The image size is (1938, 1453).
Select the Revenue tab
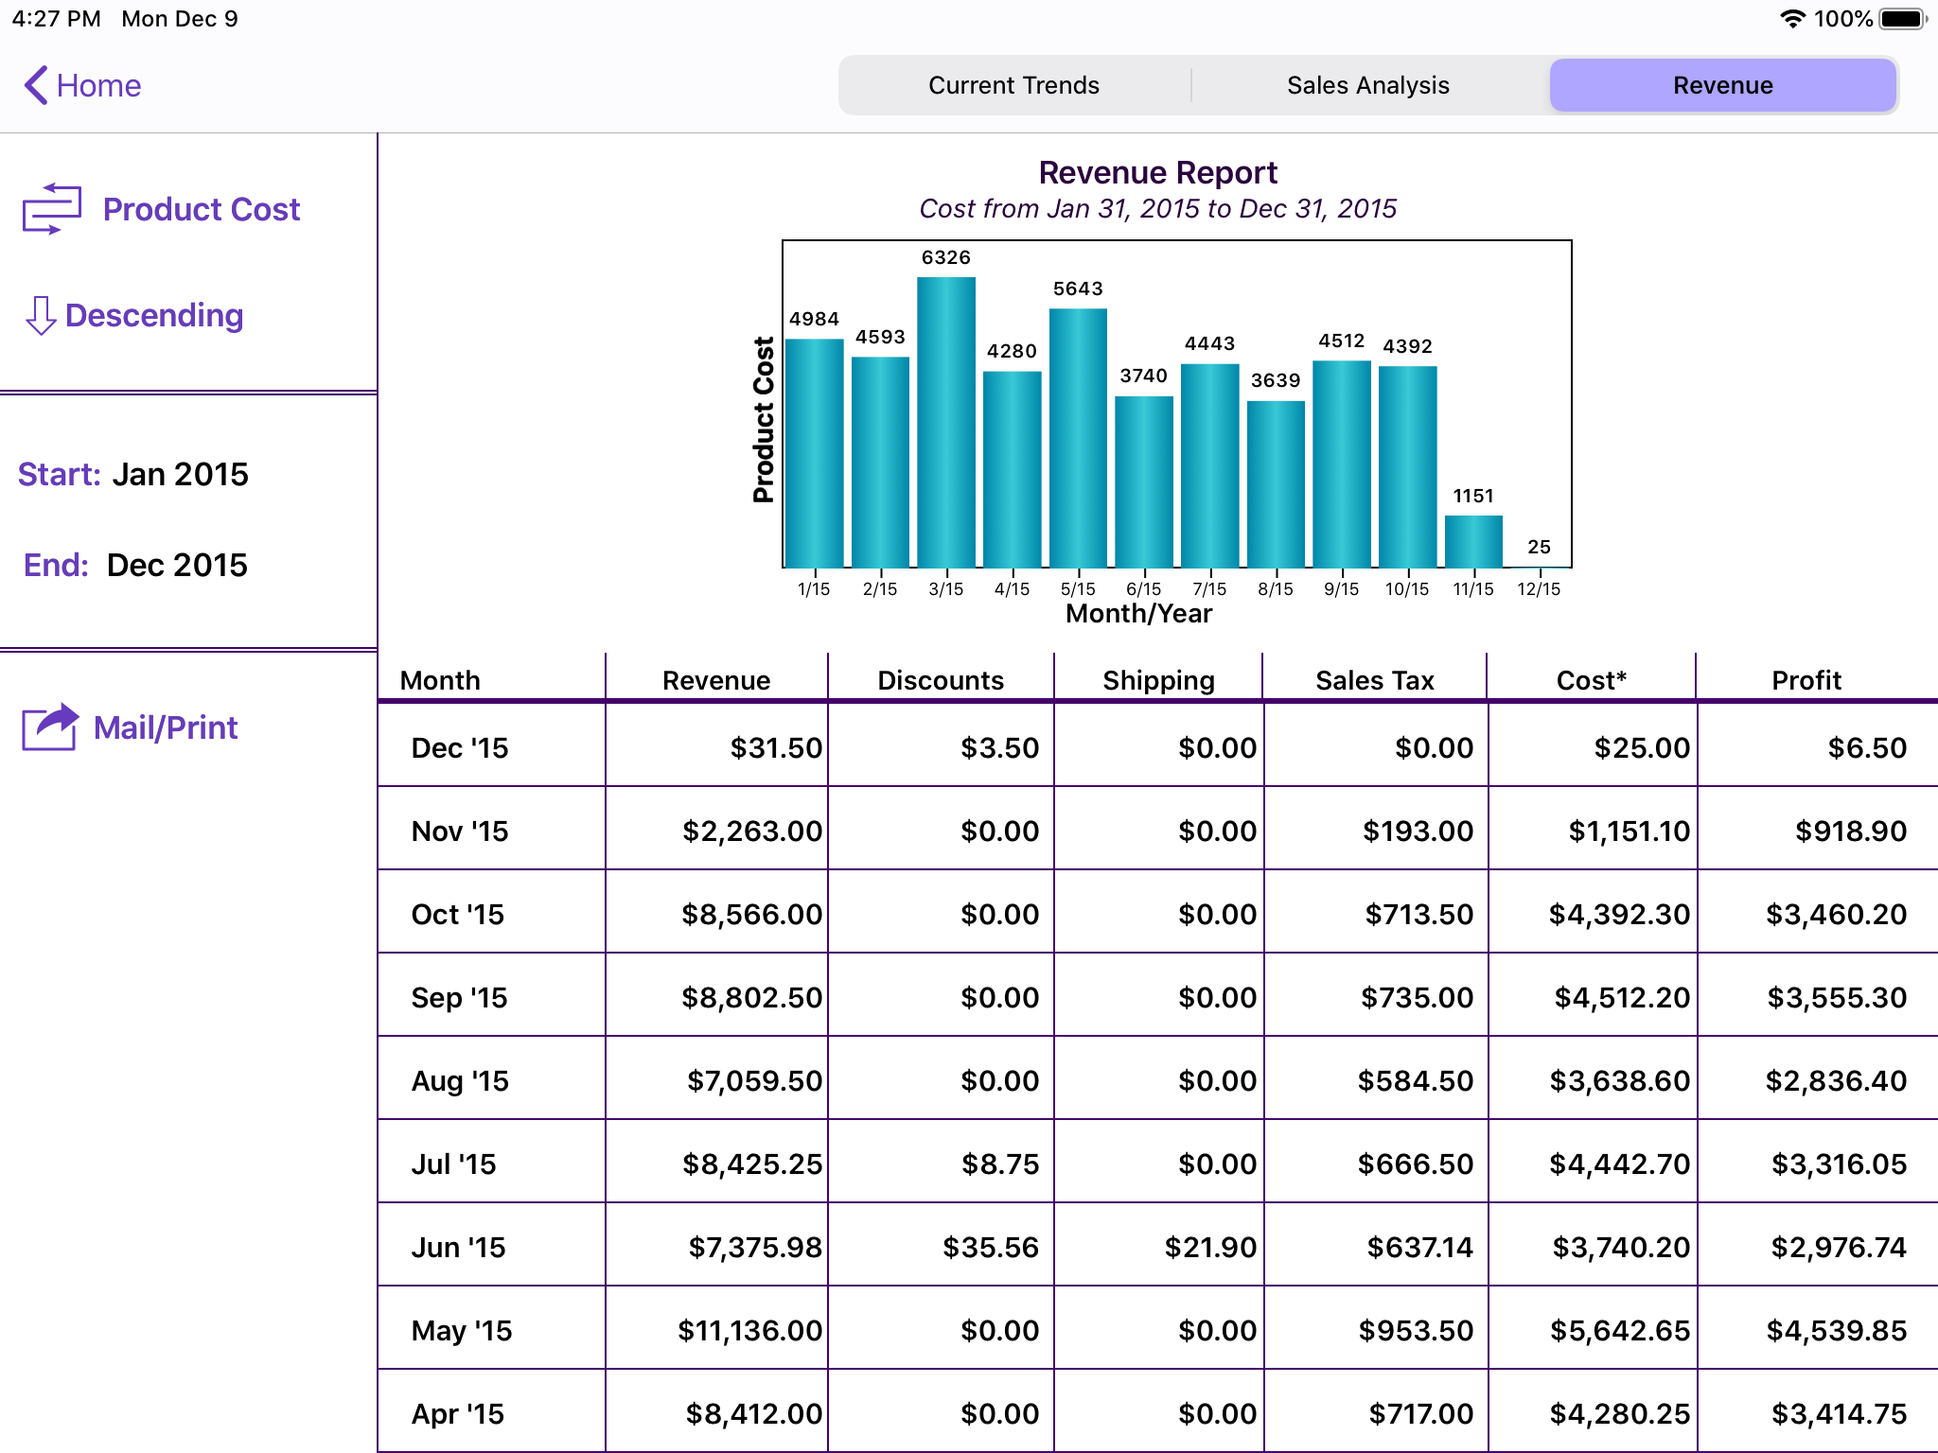coord(1722,85)
